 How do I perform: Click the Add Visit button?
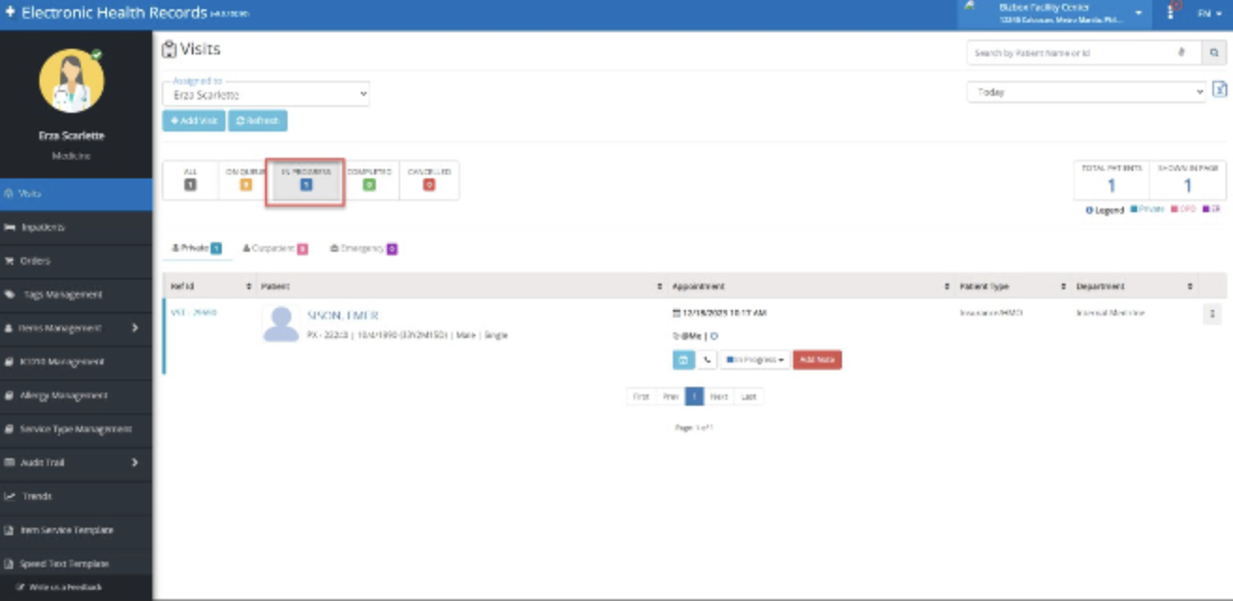(x=194, y=121)
